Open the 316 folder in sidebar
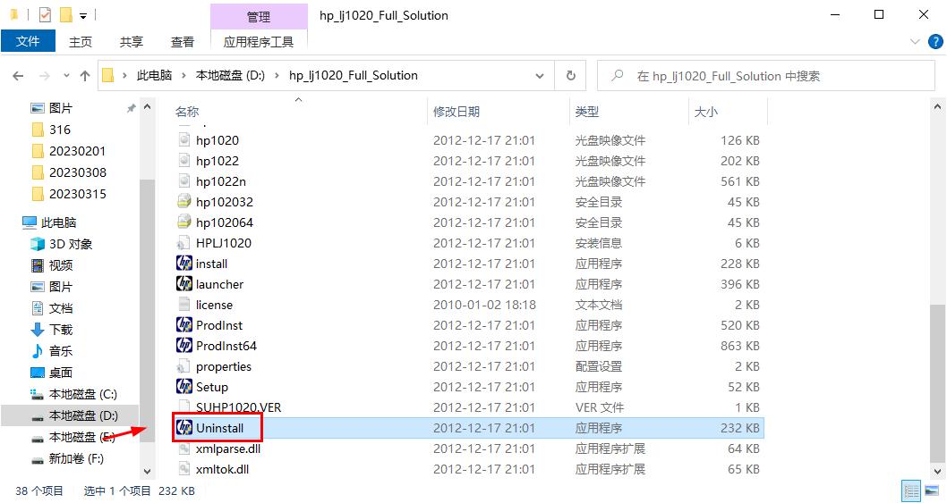The image size is (947, 503). tap(60, 130)
